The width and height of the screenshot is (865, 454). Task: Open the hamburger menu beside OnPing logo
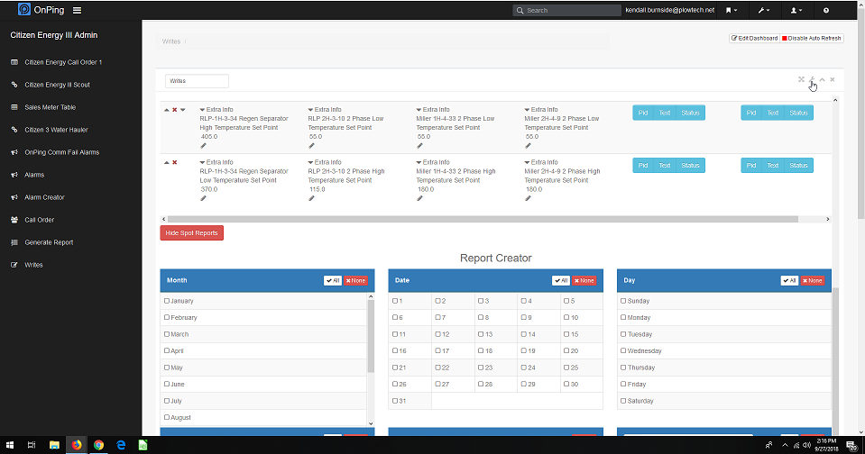tap(77, 11)
